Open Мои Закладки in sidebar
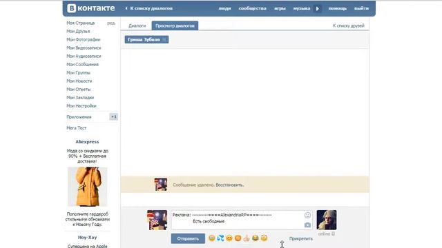 pyautogui.click(x=80, y=98)
